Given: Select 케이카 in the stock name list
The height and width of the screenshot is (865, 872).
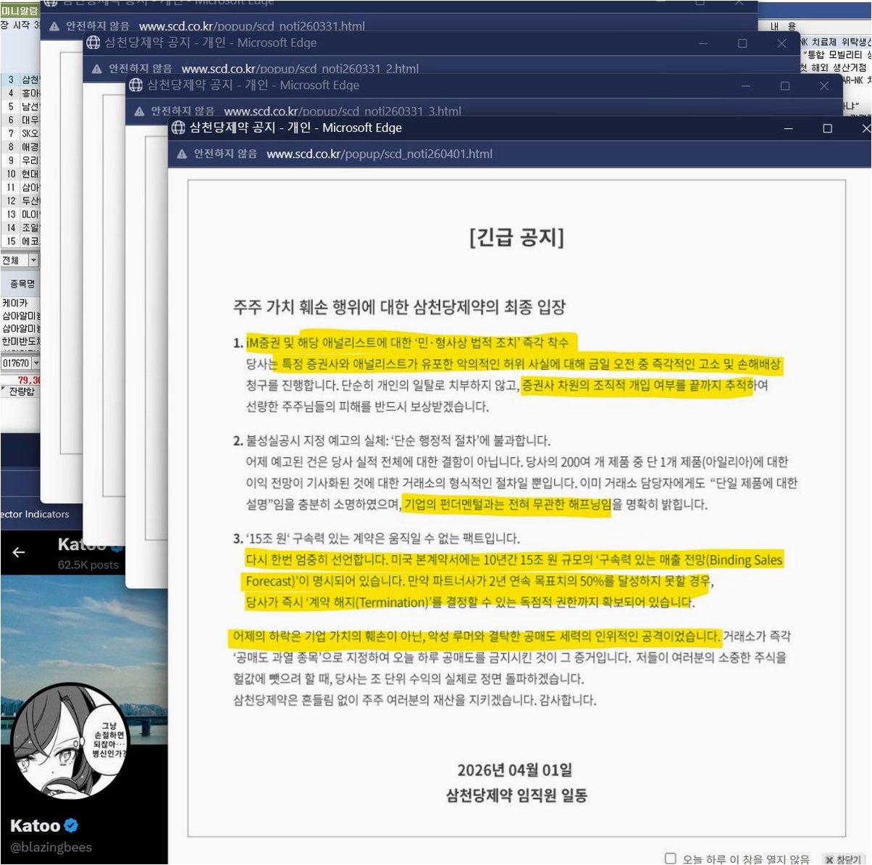Looking at the screenshot, I should (x=15, y=304).
